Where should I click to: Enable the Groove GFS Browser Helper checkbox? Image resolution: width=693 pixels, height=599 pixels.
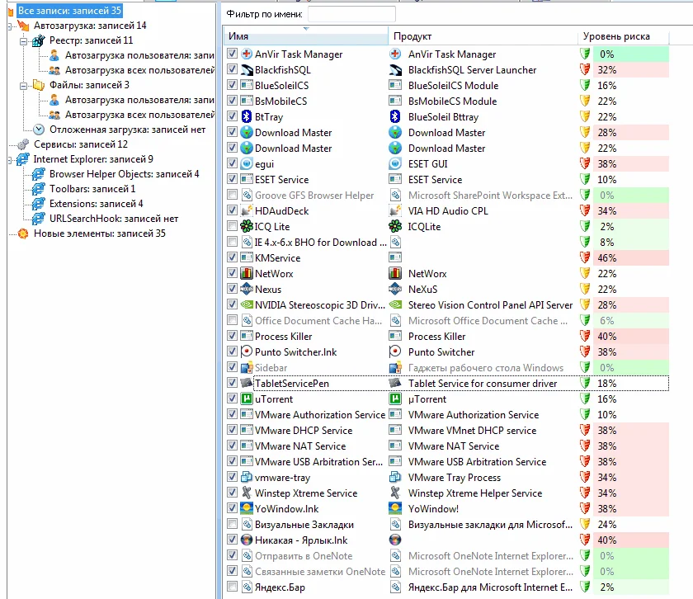click(x=232, y=195)
